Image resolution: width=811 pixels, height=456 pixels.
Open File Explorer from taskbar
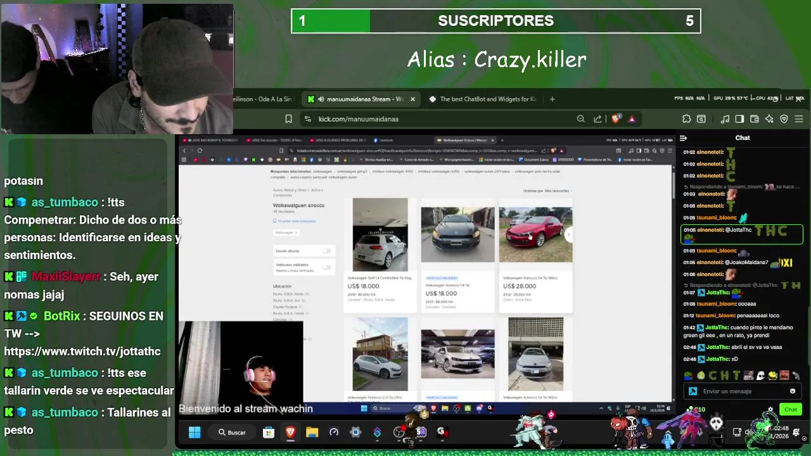(312, 433)
